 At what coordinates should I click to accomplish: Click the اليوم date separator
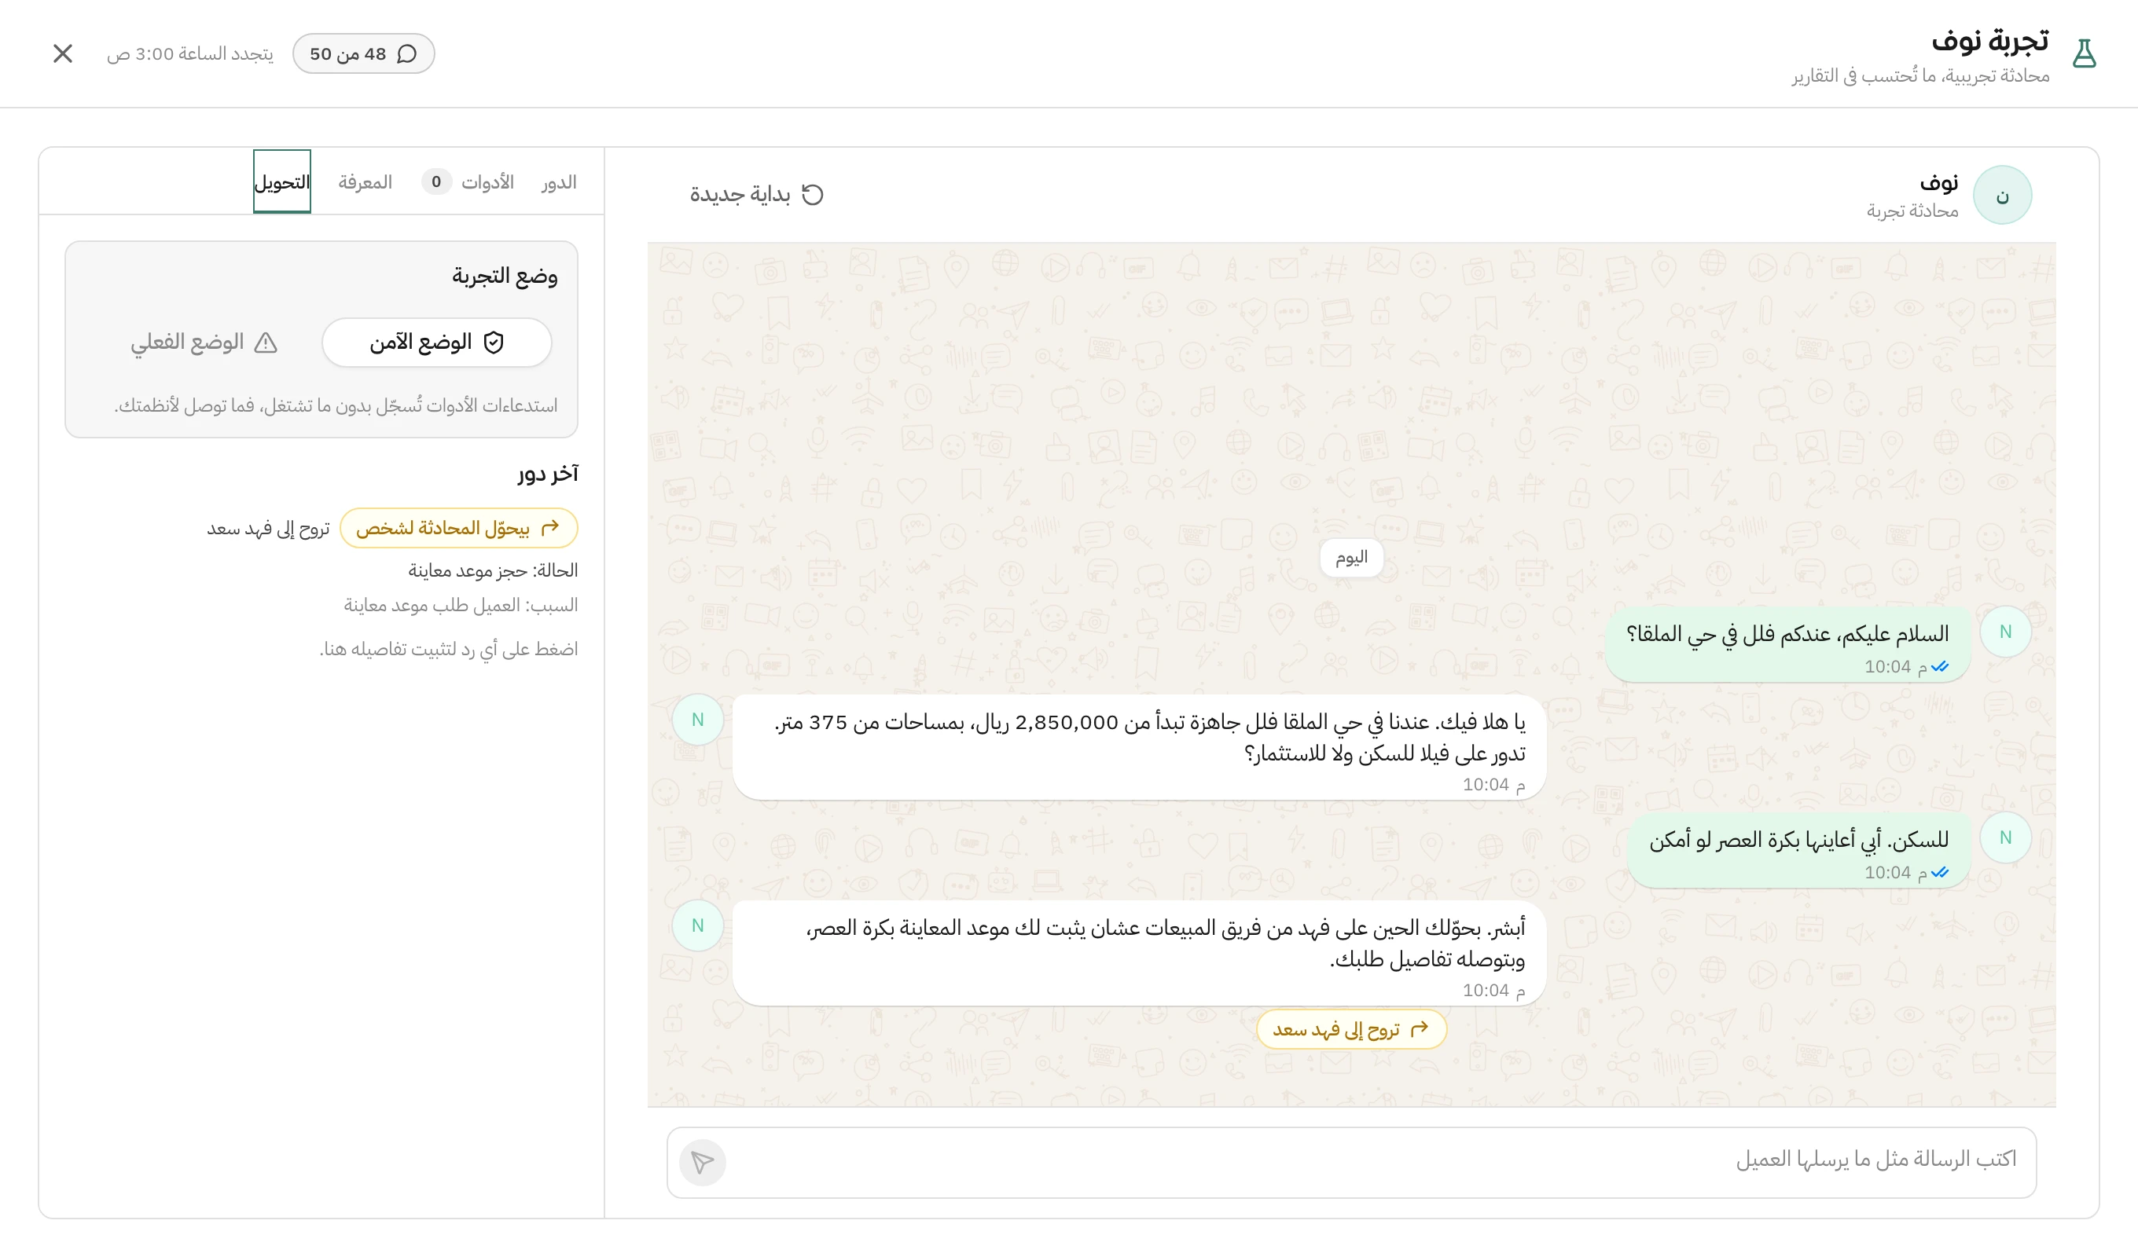coord(1351,557)
